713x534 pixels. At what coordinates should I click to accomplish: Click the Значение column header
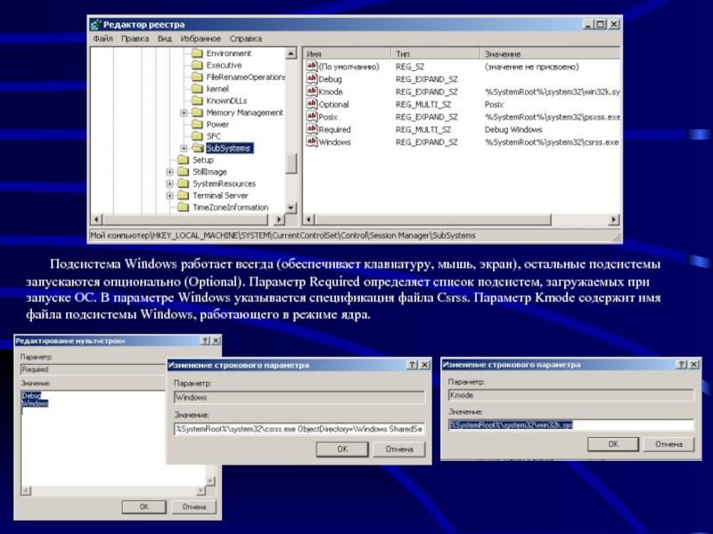pos(535,53)
